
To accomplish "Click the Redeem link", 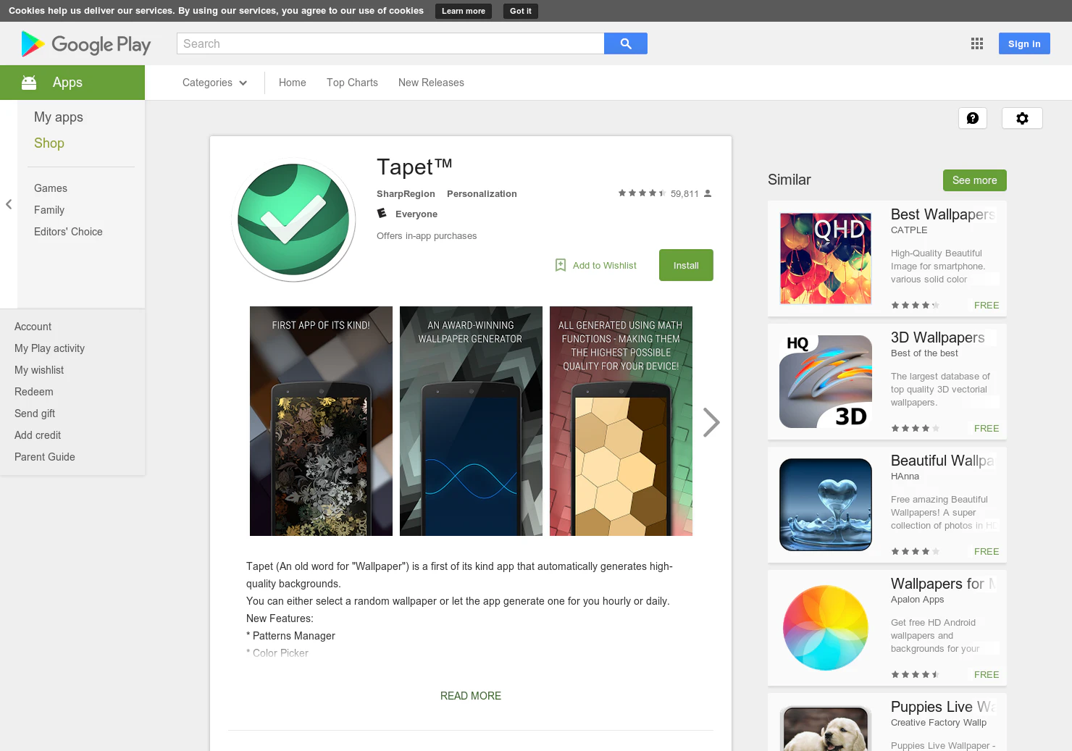I will 34,392.
